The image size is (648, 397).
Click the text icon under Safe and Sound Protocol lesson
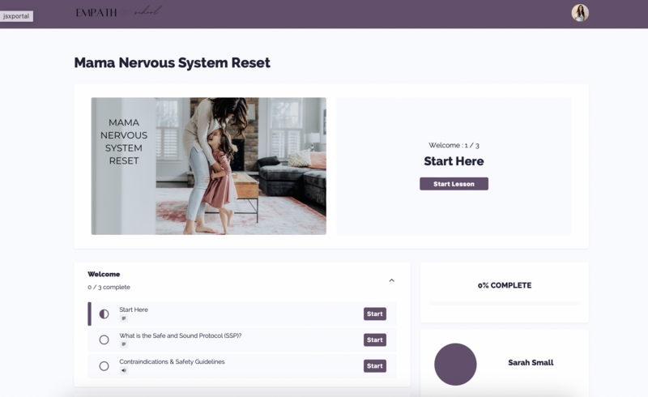point(124,344)
